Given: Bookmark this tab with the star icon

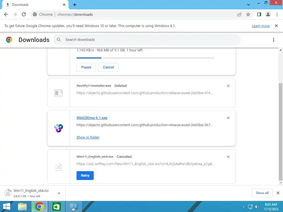Looking at the screenshot, I should [x=248, y=14].
